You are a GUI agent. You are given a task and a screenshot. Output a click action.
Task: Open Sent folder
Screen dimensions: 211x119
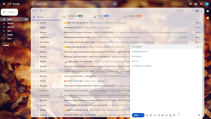tap(9, 31)
